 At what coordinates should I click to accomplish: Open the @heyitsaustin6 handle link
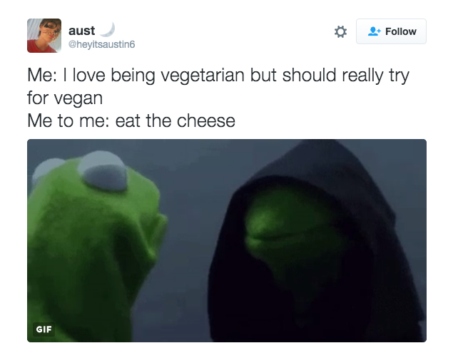click(101, 44)
